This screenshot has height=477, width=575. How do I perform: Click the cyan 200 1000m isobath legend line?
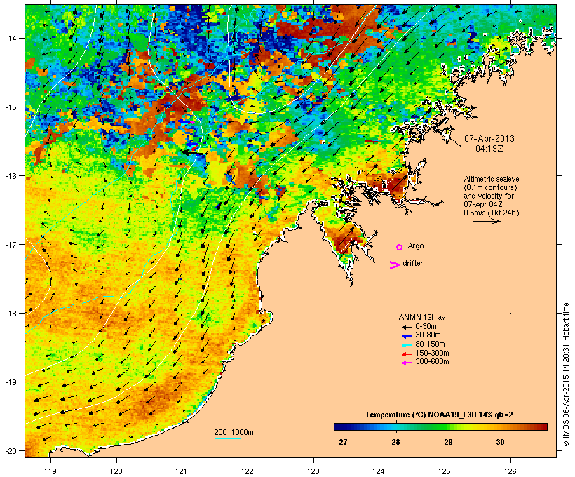pyautogui.click(x=228, y=438)
